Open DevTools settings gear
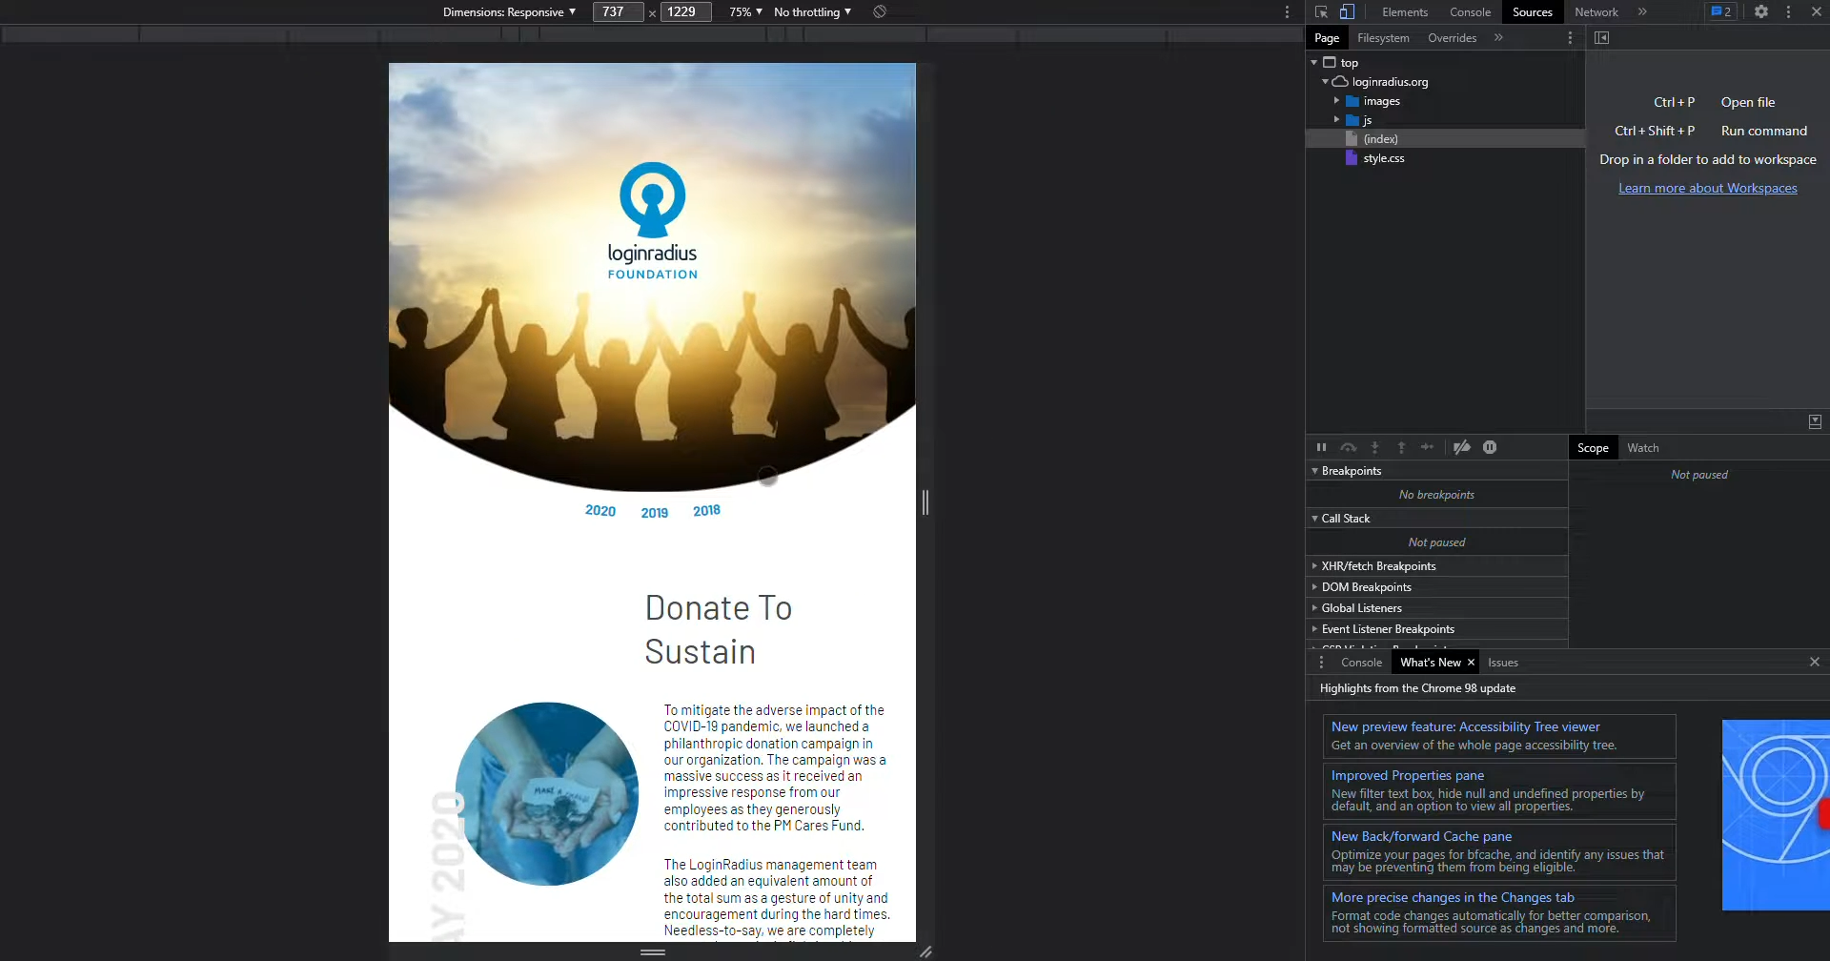The image size is (1830, 961). pos(1761,12)
